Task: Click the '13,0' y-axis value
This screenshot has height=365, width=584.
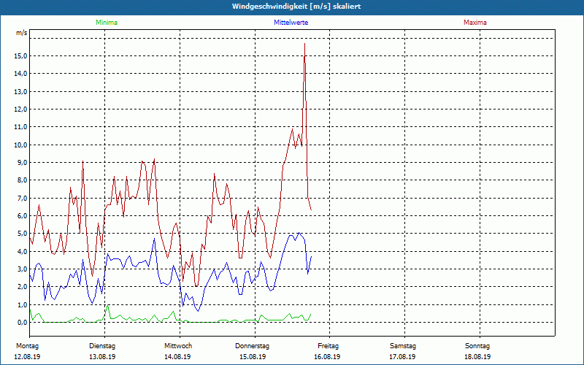Action: (x=20, y=92)
